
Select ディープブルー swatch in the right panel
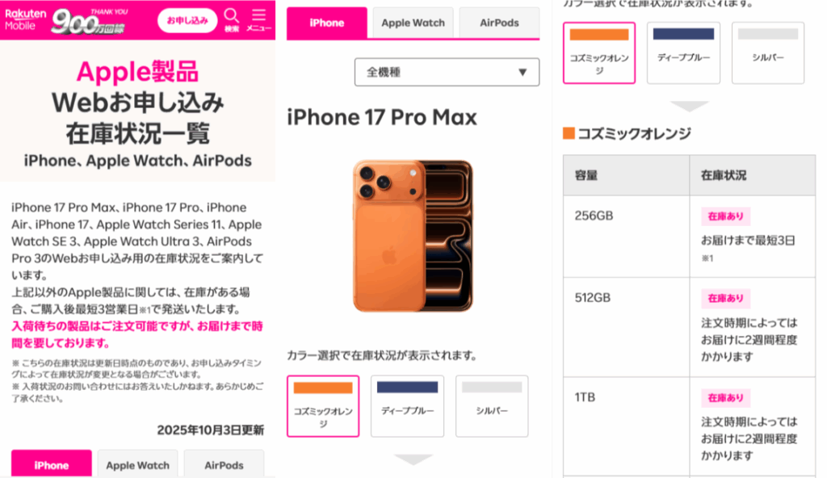(x=683, y=52)
